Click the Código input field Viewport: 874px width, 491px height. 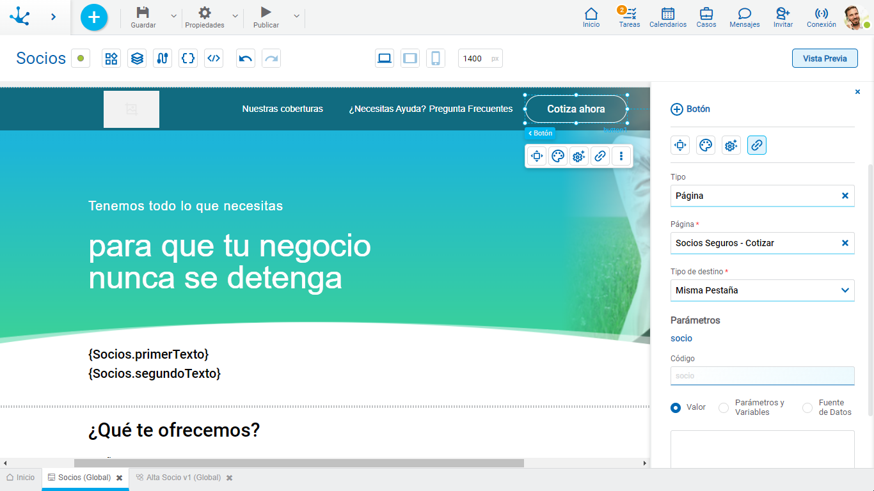pos(762,376)
